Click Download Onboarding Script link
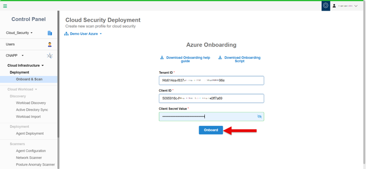This screenshot has width=366, height=169. pos(242,59)
